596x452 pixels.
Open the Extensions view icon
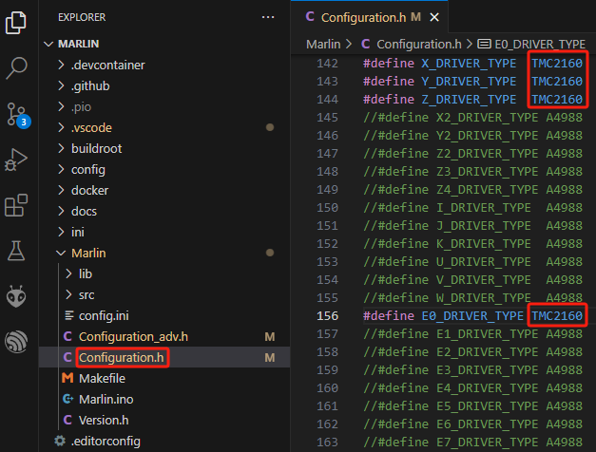point(17,205)
